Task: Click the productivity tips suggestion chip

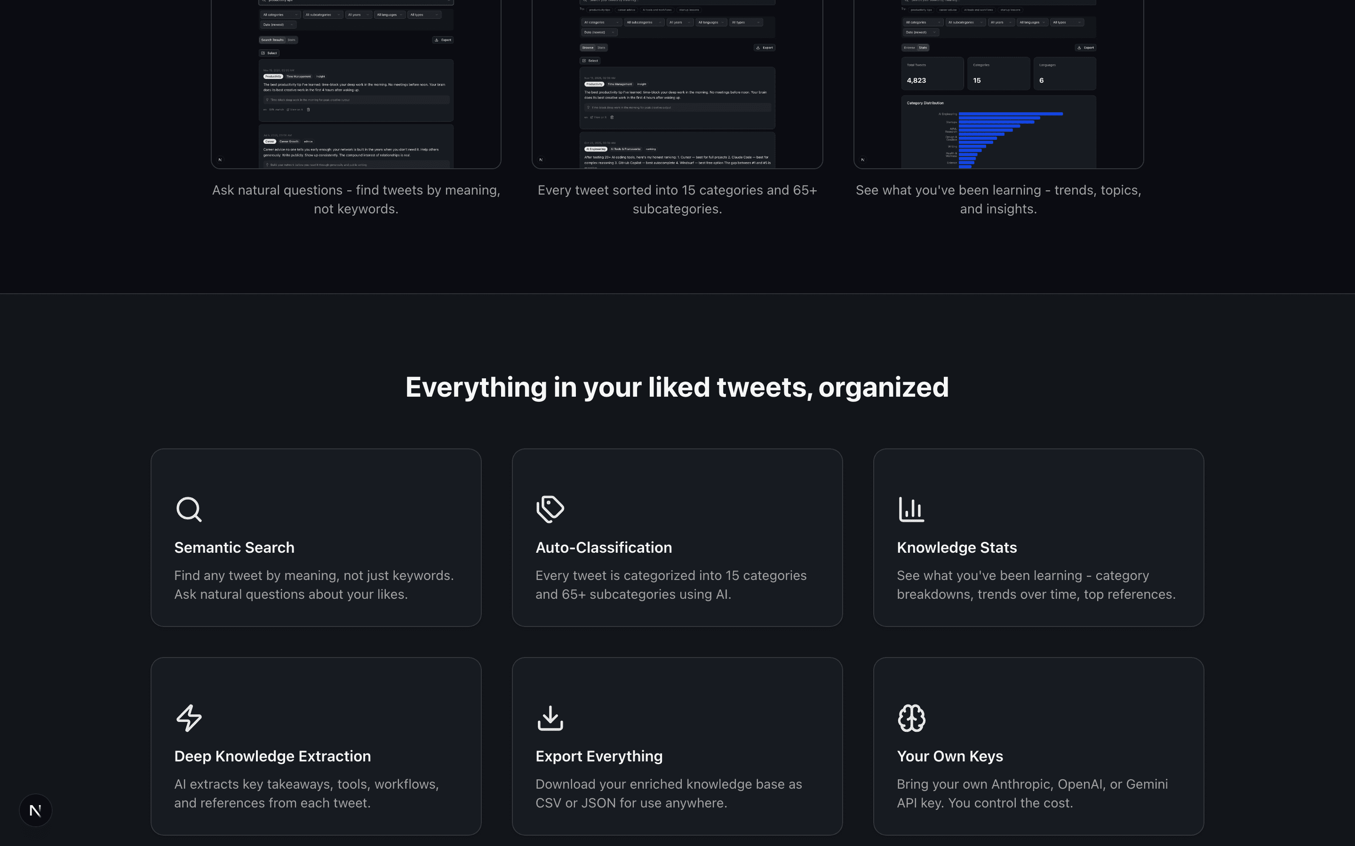Action: (x=600, y=10)
